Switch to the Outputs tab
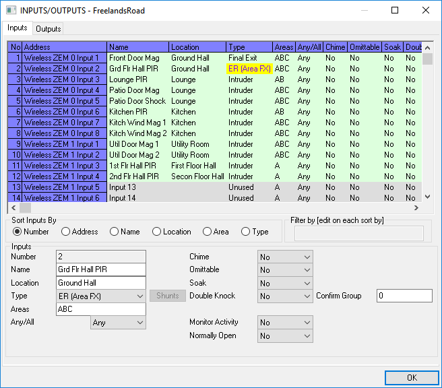The image size is (442, 388). tap(49, 29)
